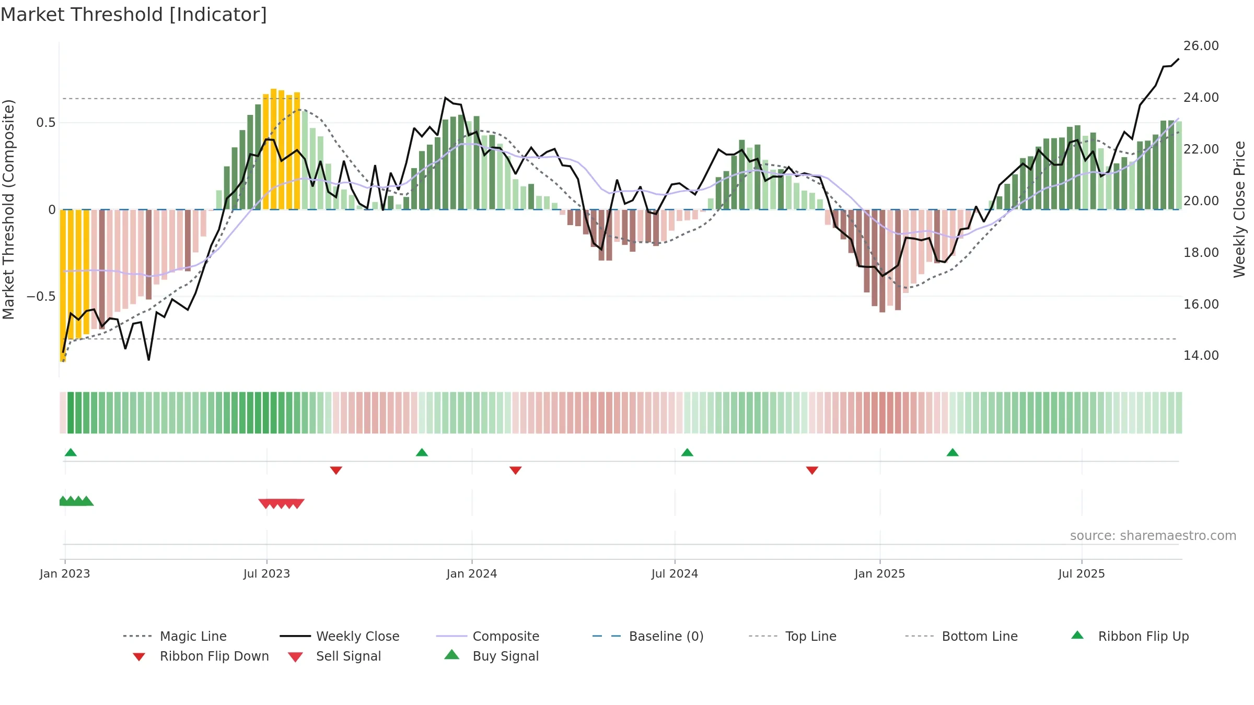Toggle the Sell Signal legend entry
The height and width of the screenshot is (705, 1254).
tap(334, 656)
